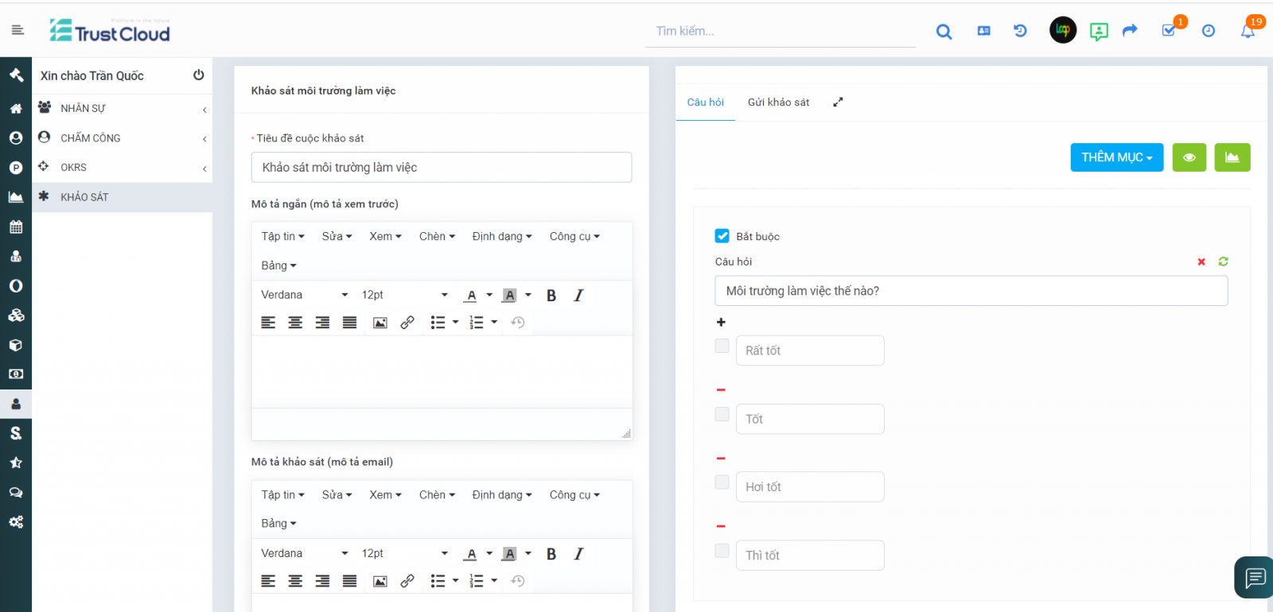Check the Hơi tốt answer checkbox
Viewport: 1273px width, 612px height.
coord(722,482)
